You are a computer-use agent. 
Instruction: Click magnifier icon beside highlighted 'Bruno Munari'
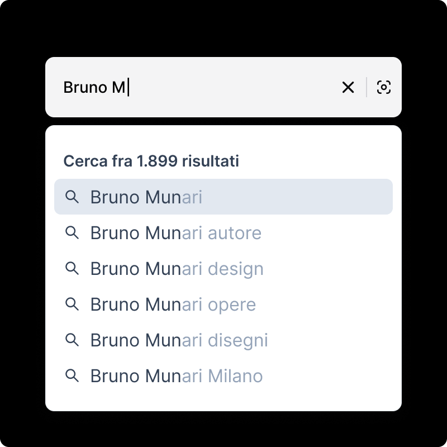[72, 197]
